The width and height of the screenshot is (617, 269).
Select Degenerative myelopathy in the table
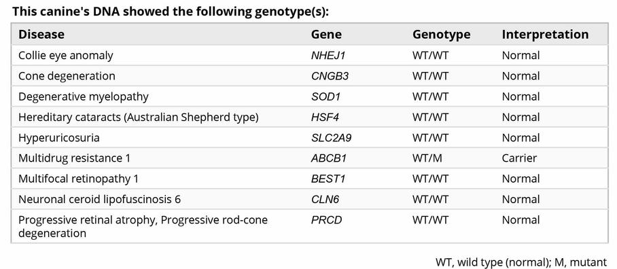click(84, 96)
